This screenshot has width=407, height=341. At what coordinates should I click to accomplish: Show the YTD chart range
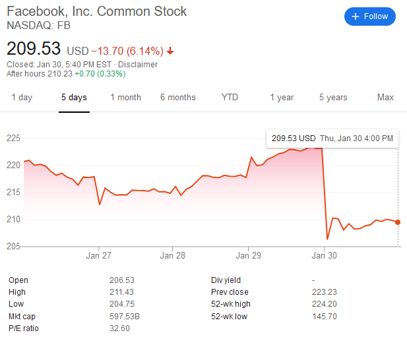pos(230,98)
